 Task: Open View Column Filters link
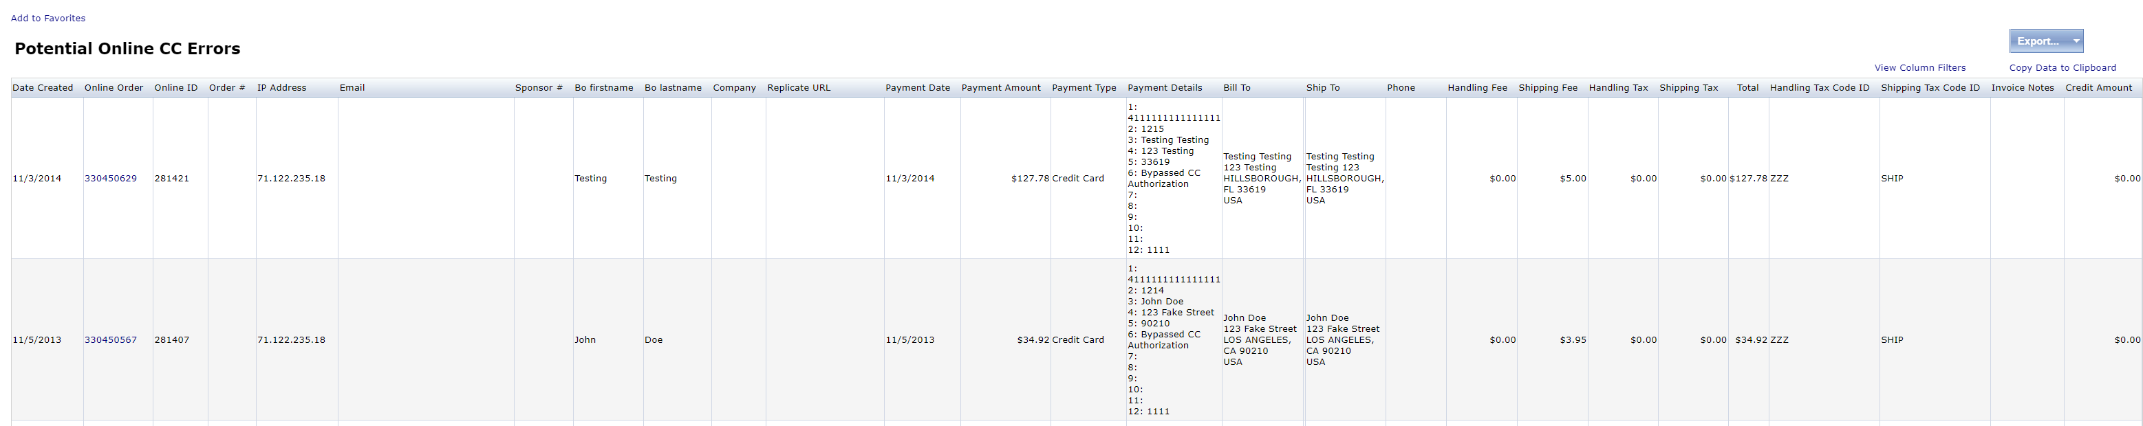tap(1919, 68)
